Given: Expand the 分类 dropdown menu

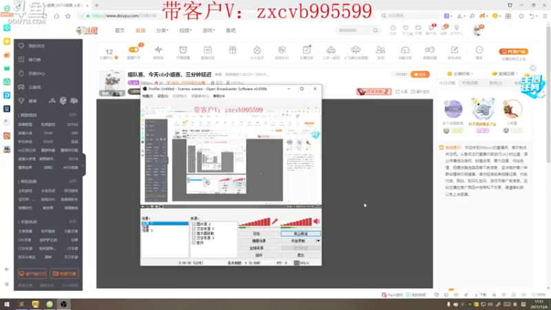Looking at the screenshot, I should click(162, 30).
